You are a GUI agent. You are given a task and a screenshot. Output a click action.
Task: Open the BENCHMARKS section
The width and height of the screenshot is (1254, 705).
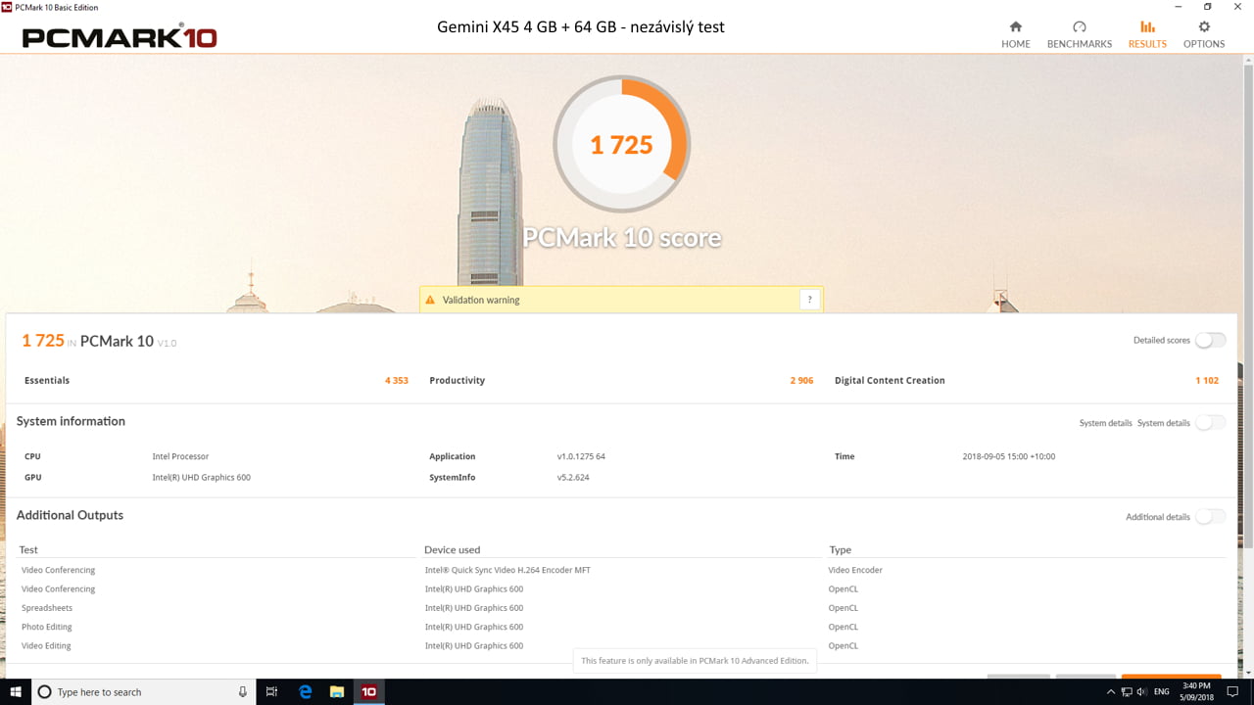click(x=1080, y=34)
